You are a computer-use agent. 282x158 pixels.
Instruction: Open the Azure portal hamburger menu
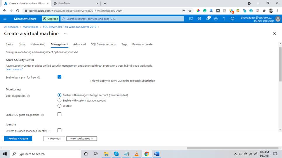[5, 19]
